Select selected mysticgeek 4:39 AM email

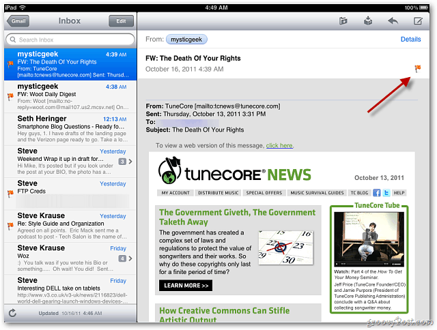pyautogui.click(x=70, y=64)
